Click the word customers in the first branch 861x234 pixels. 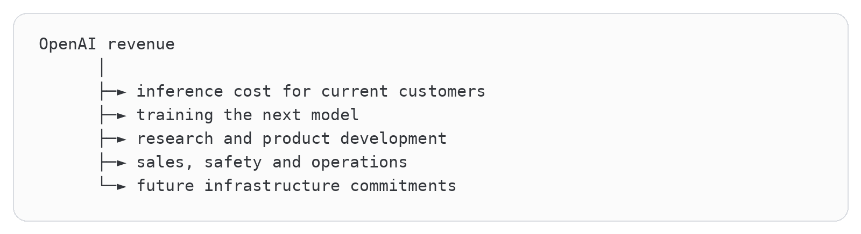pyautogui.click(x=442, y=92)
